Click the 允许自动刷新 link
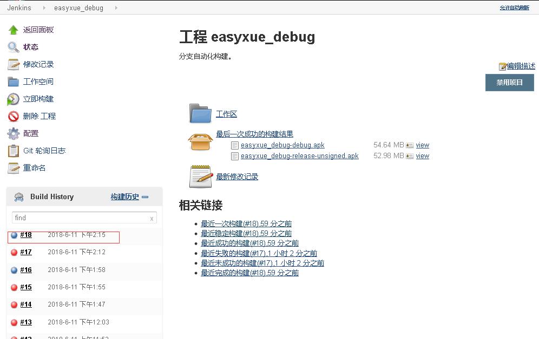The height and width of the screenshot is (339, 539). (515, 8)
